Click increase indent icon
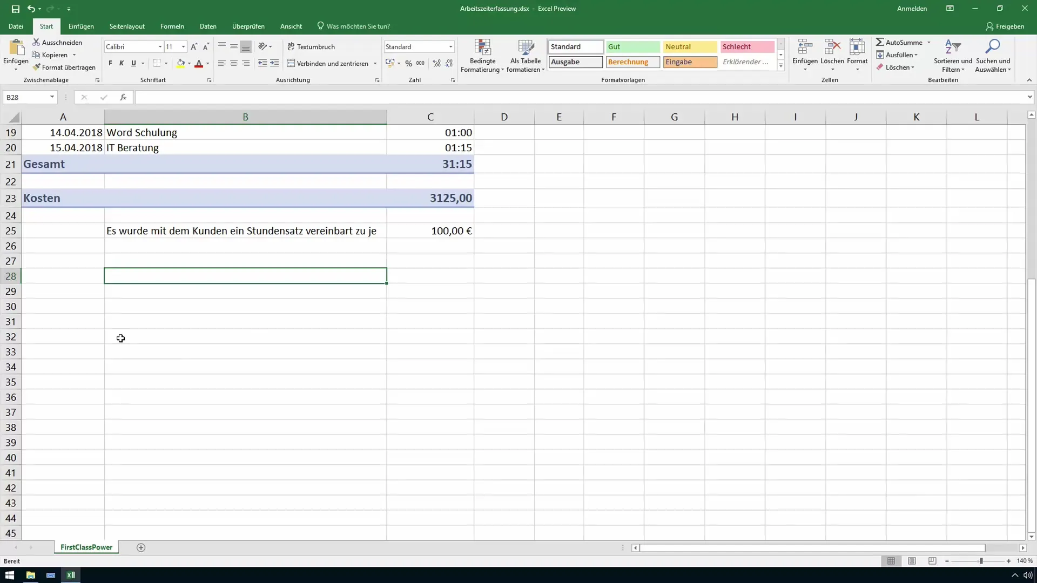Image resolution: width=1037 pixels, height=583 pixels. 274,63
